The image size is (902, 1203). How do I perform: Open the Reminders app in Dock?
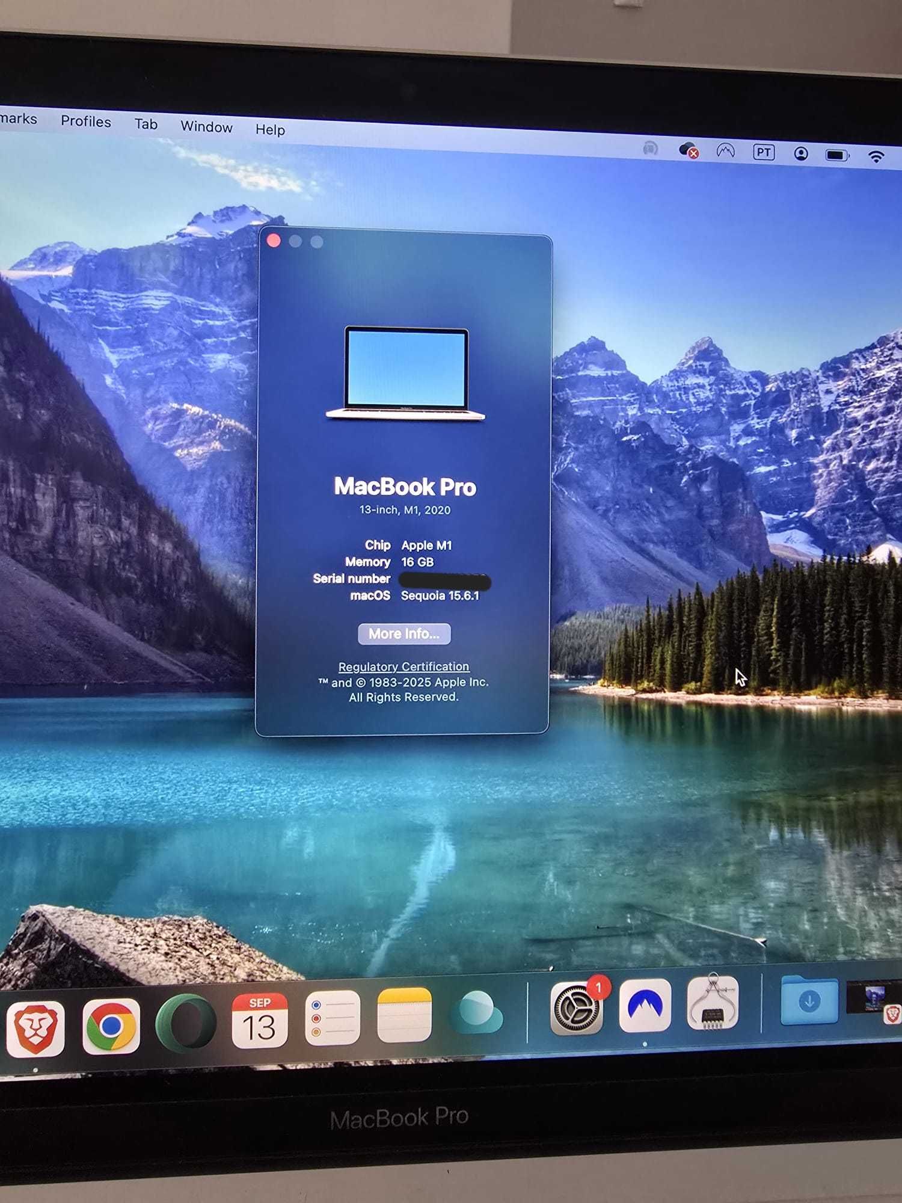pos(333,1017)
